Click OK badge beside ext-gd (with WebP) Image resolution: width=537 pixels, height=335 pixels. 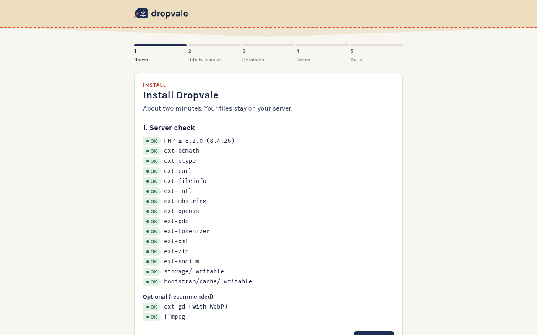pyautogui.click(x=152, y=307)
